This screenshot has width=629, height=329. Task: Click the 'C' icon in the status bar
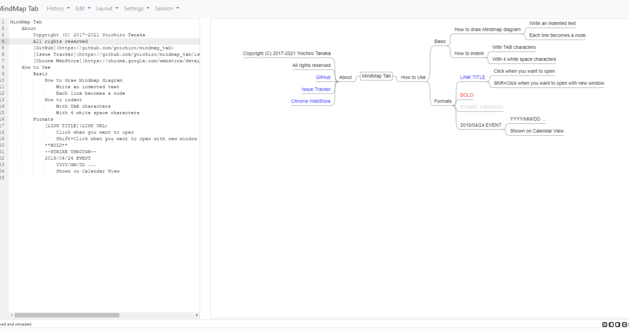[605, 324]
